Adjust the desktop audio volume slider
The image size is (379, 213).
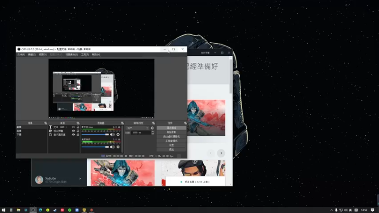point(95,147)
